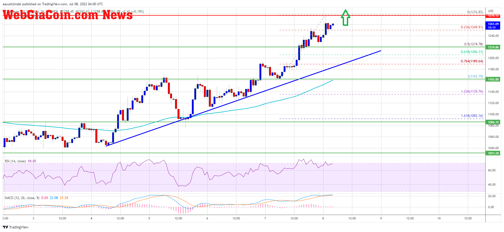The width and height of the screenshot is (504, 232).
Task: Click the 1240.00 price axis tick
Action: coord(493,36)
